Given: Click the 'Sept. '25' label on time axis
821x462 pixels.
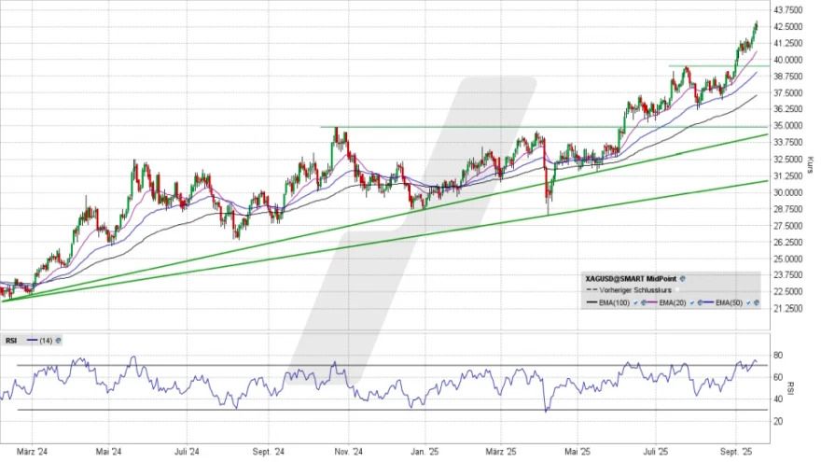Looking at the screenshot, I should [x=736, y=453].
